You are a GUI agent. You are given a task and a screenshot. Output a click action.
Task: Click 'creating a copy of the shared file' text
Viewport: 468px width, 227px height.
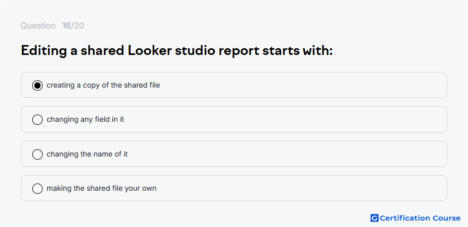pos(103,85)
